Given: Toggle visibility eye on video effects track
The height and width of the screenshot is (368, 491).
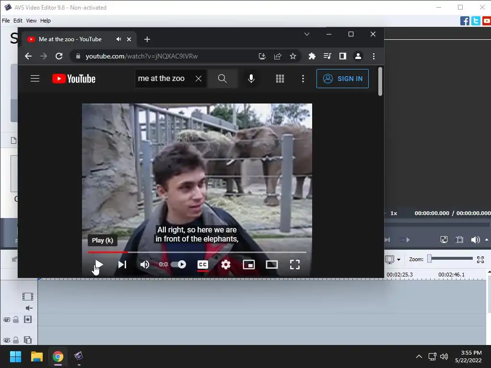Looking at the screenshot, I should (x=7, y=320).
